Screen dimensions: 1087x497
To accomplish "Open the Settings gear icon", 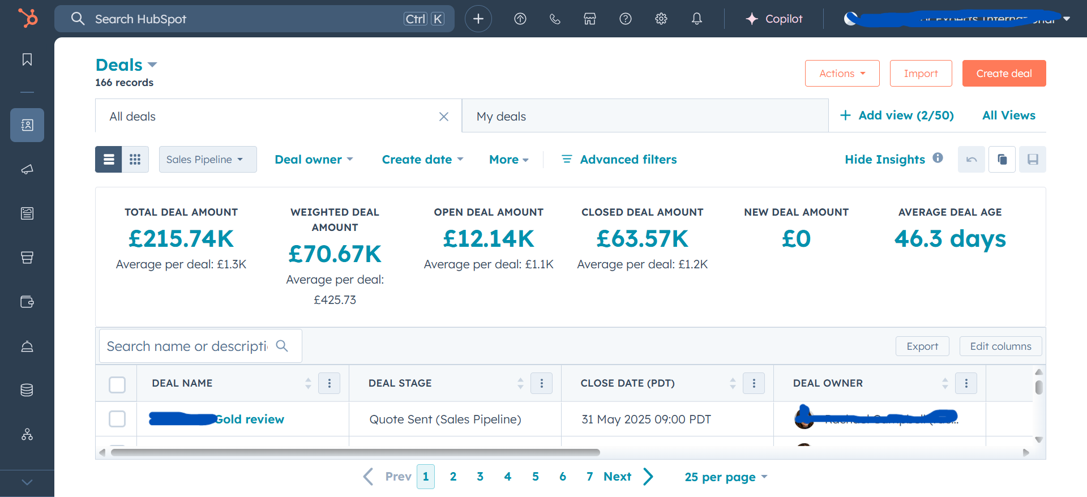I will click(661, 19).
